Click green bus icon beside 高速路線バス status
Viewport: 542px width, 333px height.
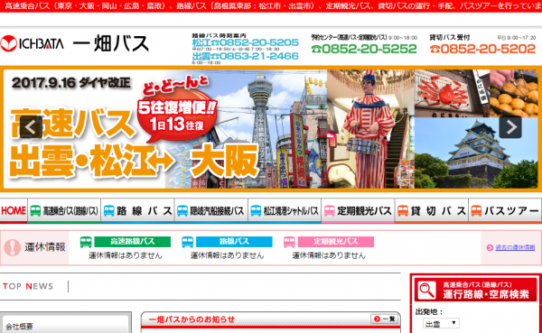[x=86, y=242]
